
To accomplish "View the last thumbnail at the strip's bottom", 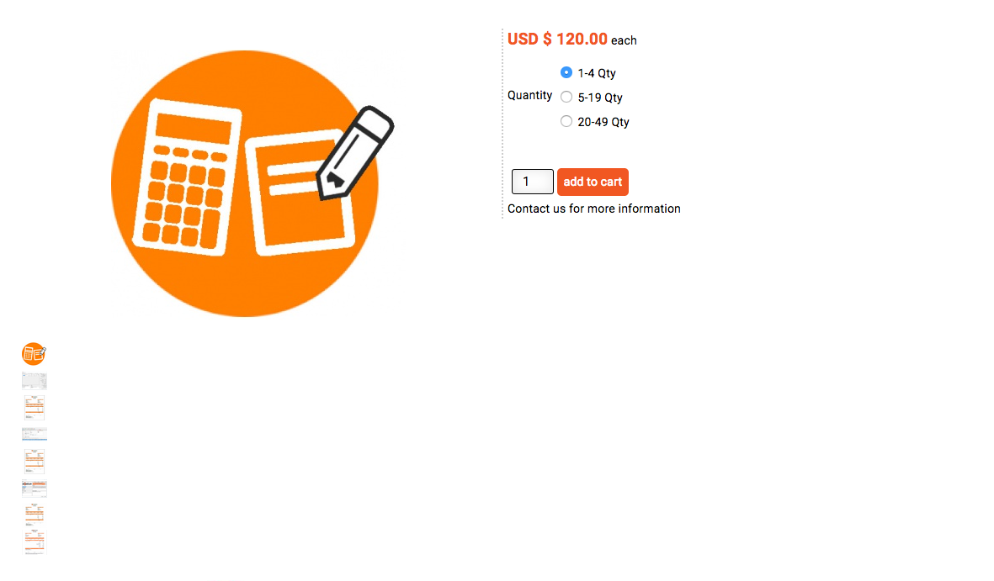I will (34, 542).
